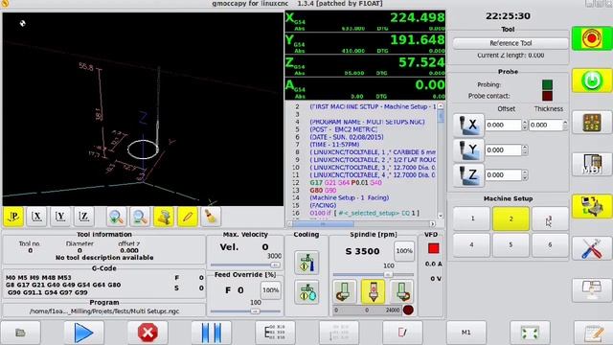
Task: Open settings tools page
Action: click(x=592, y=248)
